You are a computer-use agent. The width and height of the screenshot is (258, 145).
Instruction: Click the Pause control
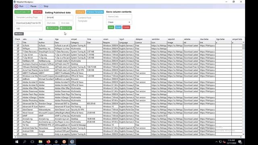tap(31, 6)
